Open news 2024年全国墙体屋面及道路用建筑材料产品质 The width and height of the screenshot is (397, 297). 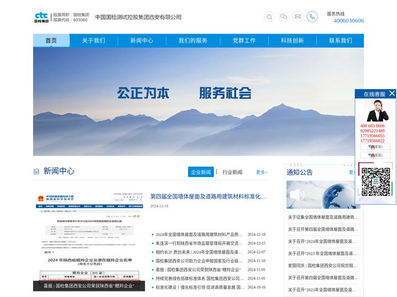[199, 235]
